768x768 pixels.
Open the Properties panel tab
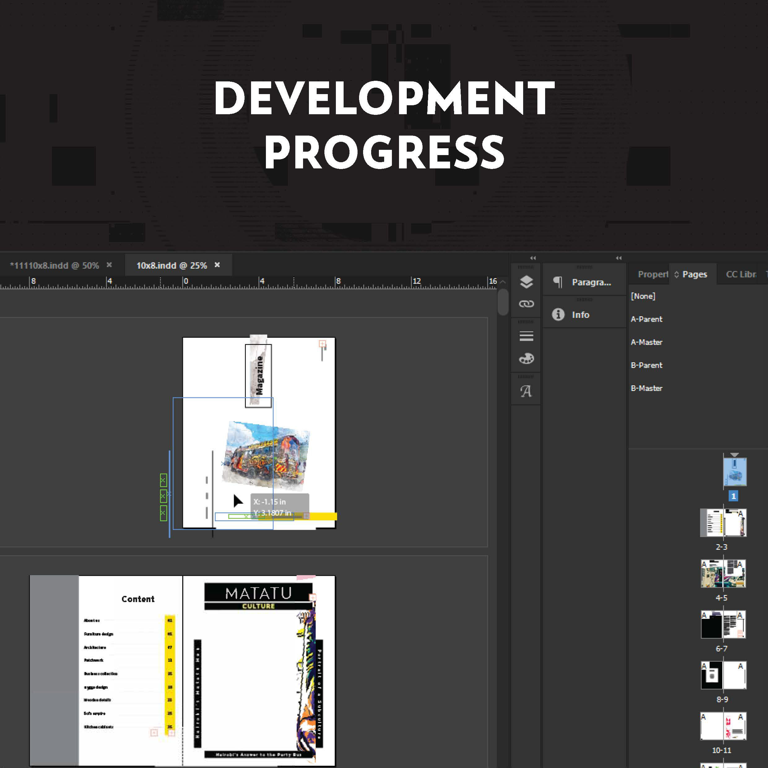652,274
